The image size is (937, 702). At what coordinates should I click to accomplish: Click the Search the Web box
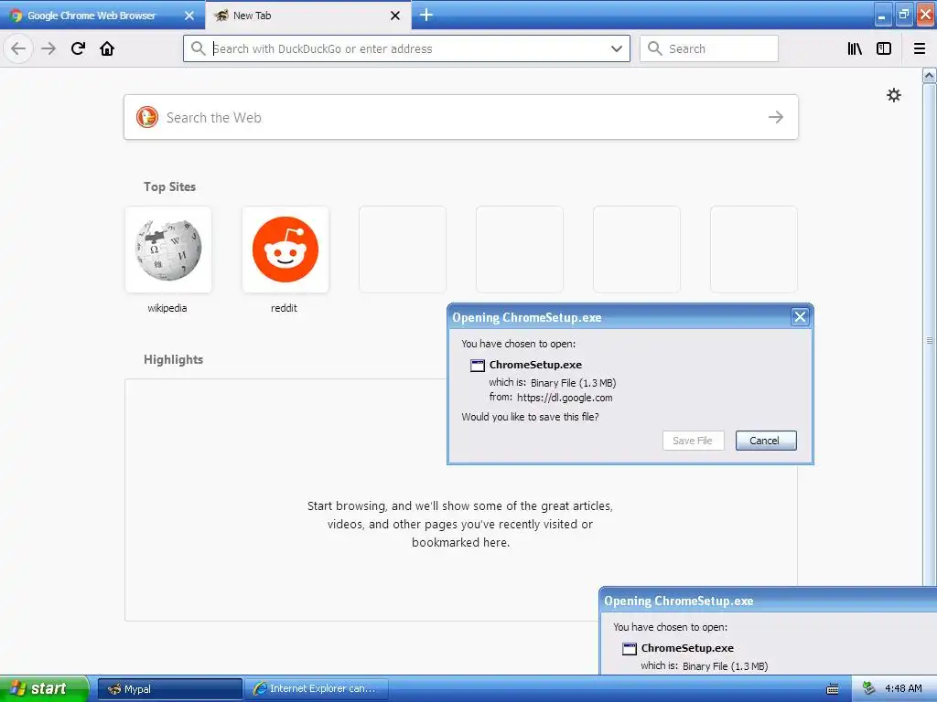click(x=461, y=117)
